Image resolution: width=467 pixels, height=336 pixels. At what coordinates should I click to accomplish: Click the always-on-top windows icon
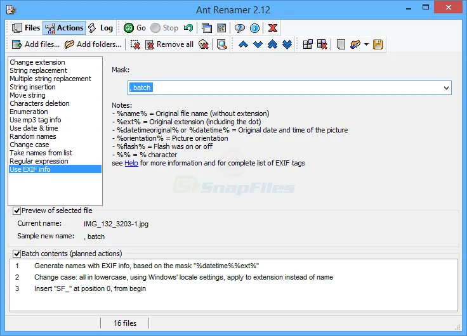point(207,28)
